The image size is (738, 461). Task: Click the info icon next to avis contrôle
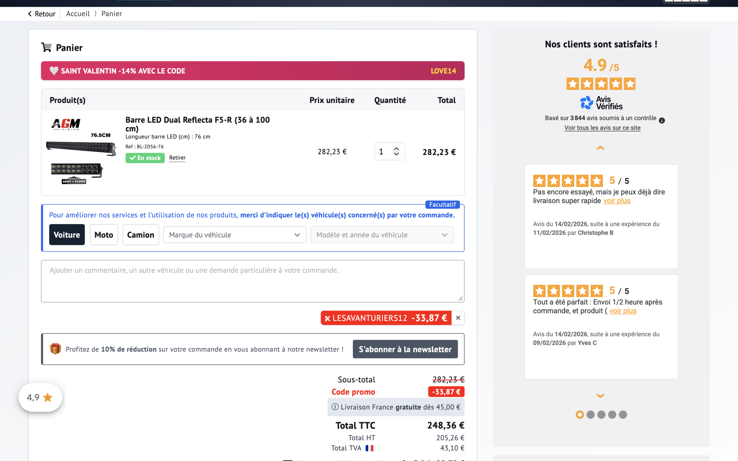coord(661,120)
